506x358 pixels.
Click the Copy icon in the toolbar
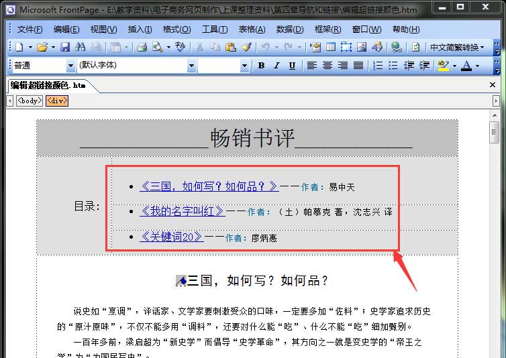pos(215,48)
